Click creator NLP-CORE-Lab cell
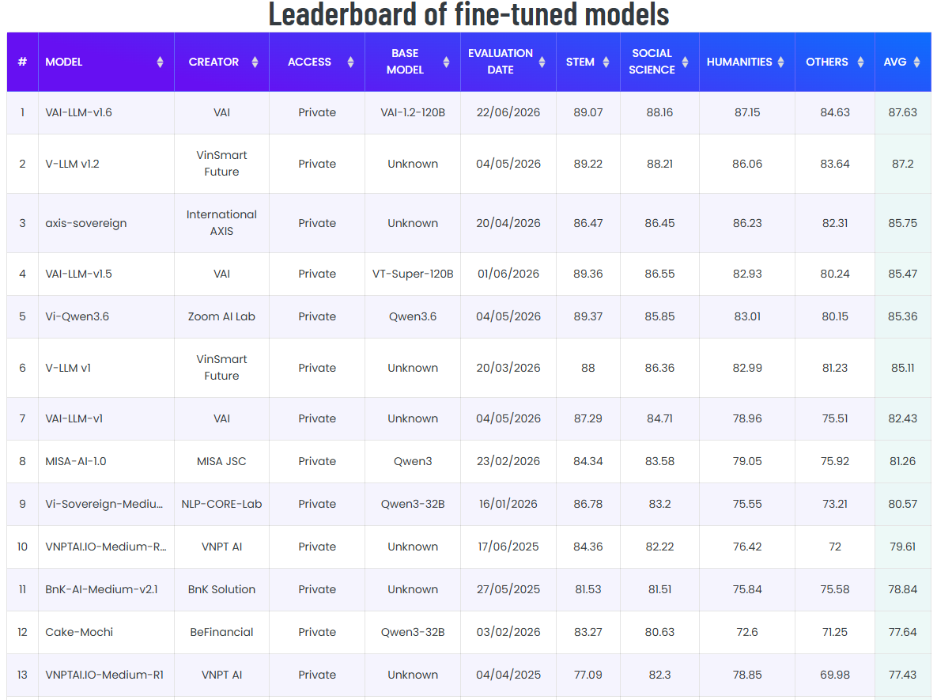This screenshot has height=700, width=937. click(x=221, y=504)
